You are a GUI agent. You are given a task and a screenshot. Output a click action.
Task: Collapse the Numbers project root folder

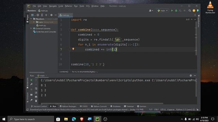[31, 19]
